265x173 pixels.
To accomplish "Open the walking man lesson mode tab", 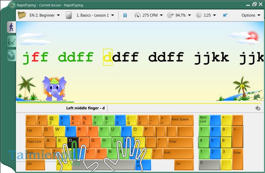I will point(11,27).
